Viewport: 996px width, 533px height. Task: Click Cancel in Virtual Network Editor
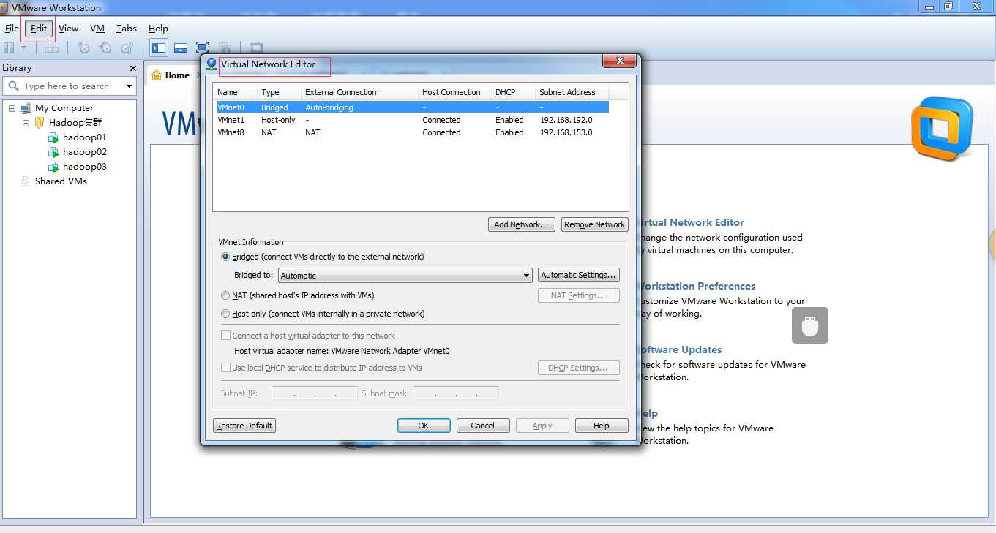pos(483,426)
